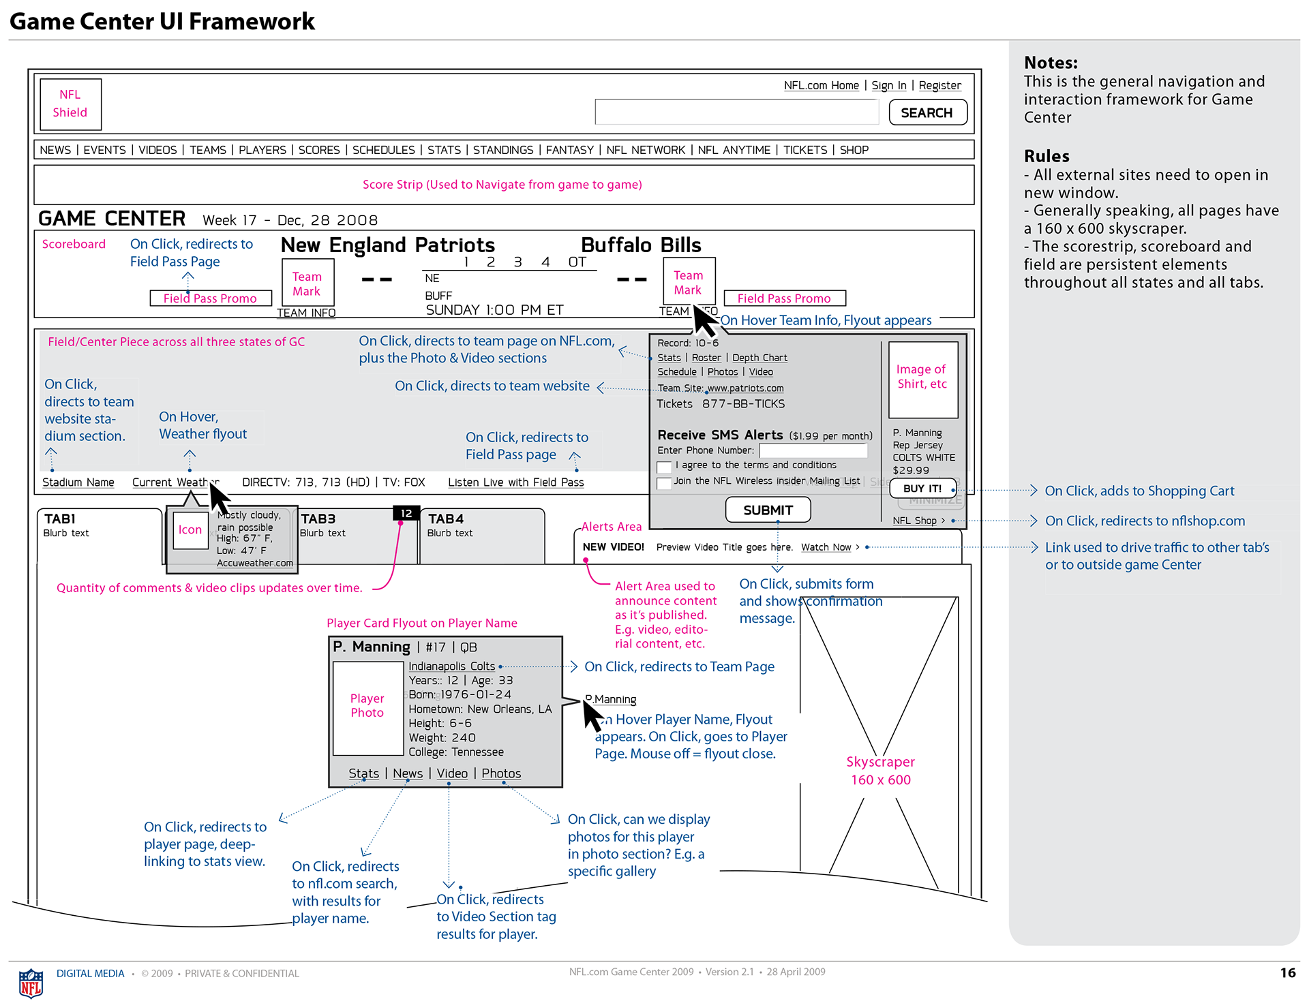1309x1001 pixels.
Task: Click the BUY IT! button
Action: 922,489
